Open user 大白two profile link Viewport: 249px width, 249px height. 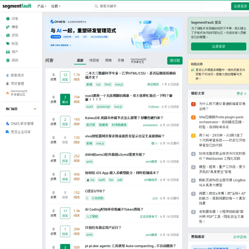(153, 107)
